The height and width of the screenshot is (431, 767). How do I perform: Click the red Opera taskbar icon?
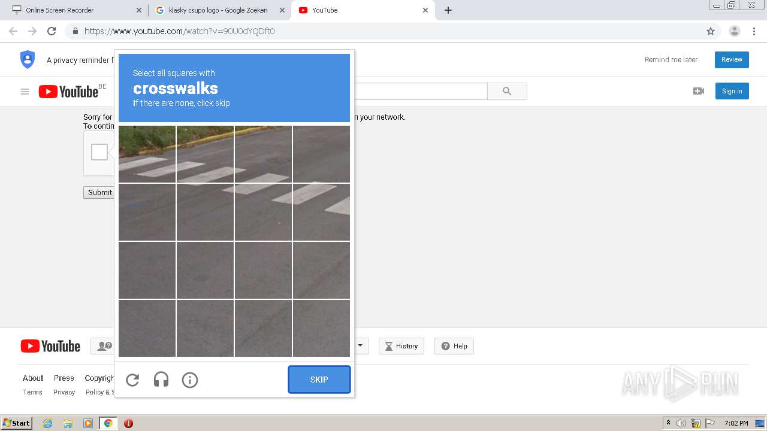(x=128, y=423)
